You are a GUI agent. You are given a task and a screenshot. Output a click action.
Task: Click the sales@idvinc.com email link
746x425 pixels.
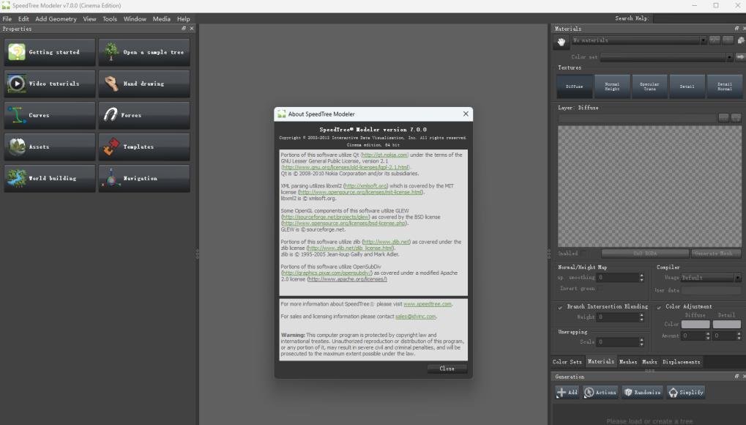click(x=415, y=317)
